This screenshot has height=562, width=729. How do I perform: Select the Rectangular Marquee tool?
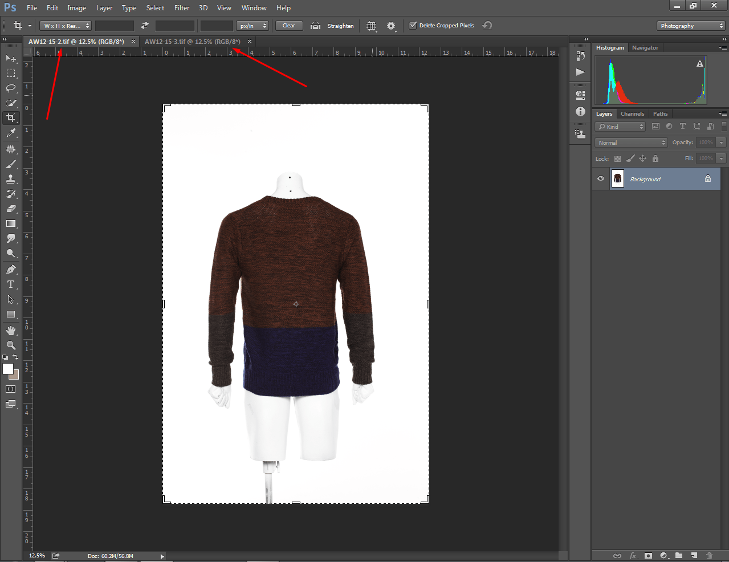point(11,73)
